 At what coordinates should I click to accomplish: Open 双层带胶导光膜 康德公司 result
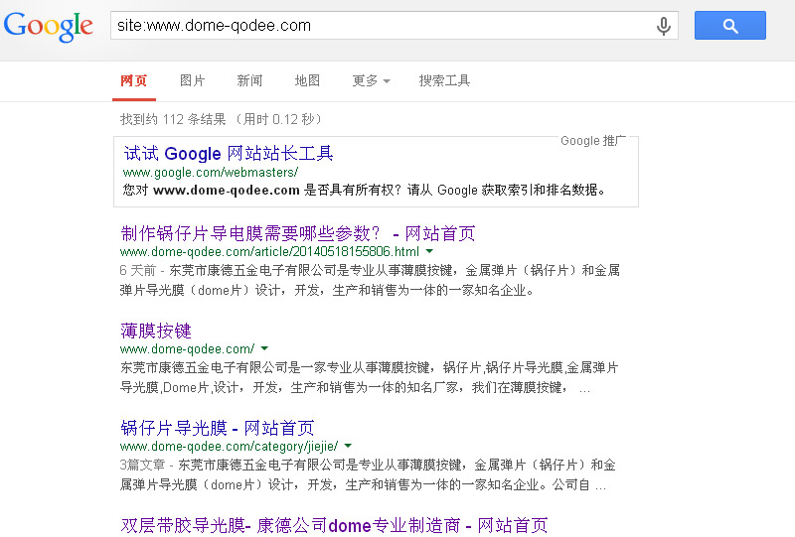coord(334,525)
